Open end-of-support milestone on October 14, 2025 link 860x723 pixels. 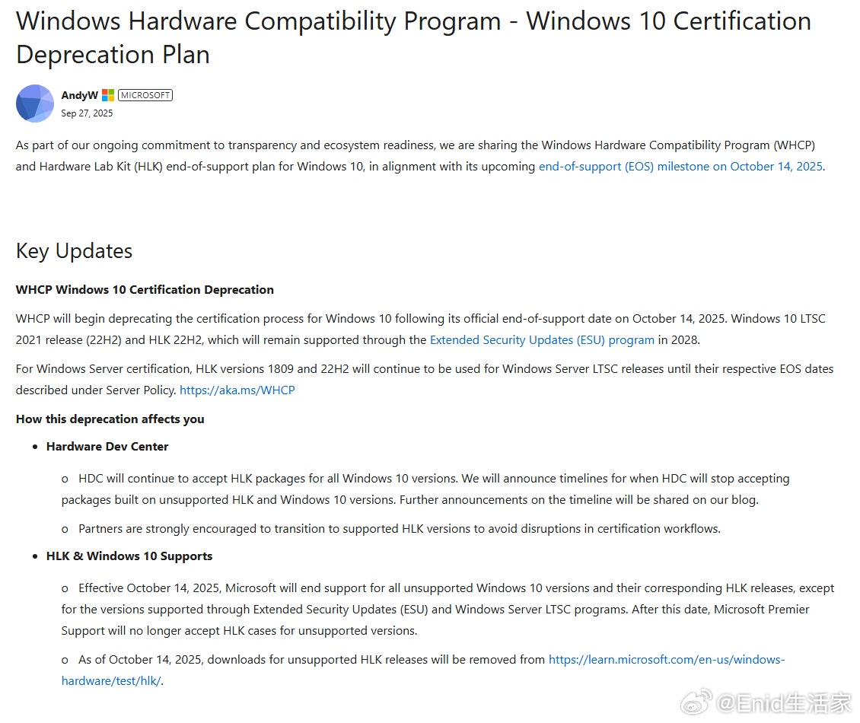coord(680,166)
